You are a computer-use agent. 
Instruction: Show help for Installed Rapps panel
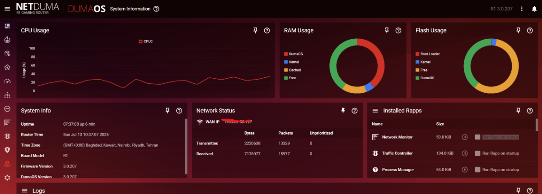[530, 110]
